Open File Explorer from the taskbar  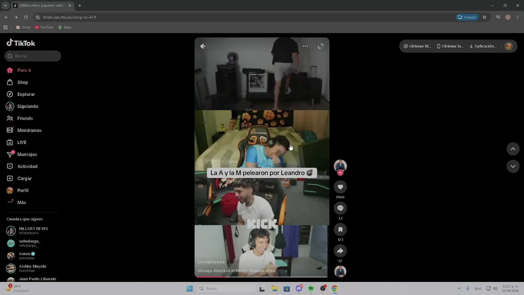274,289
